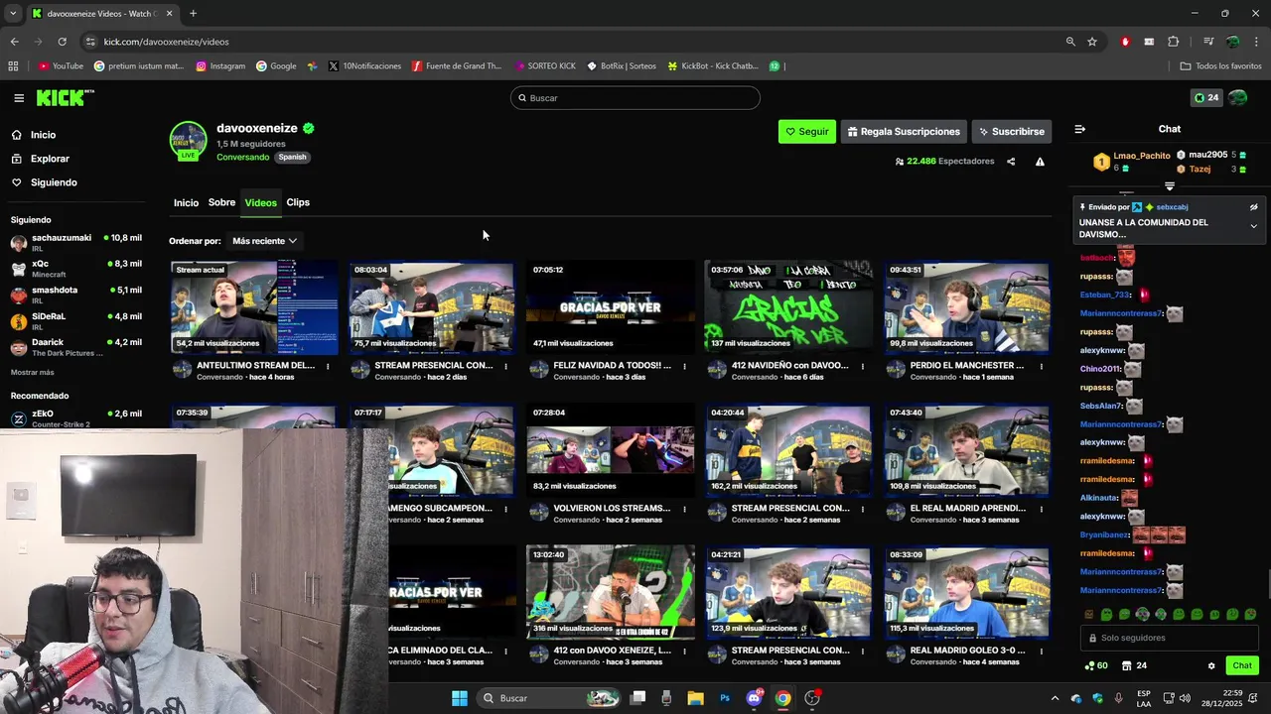The width and height of the screenshot is (1271, 714).
Task: Open the xQc channel in sidebar
Action: (75, 269)
